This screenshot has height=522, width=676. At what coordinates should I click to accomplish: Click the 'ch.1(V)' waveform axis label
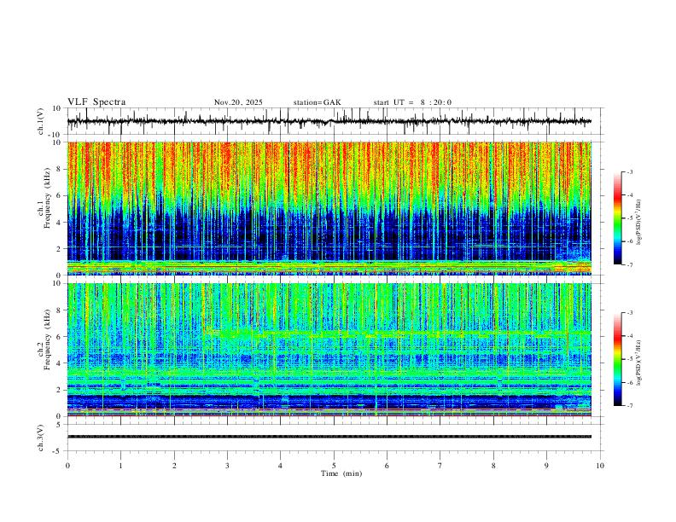pyautogui.click(x=41, y=121)
